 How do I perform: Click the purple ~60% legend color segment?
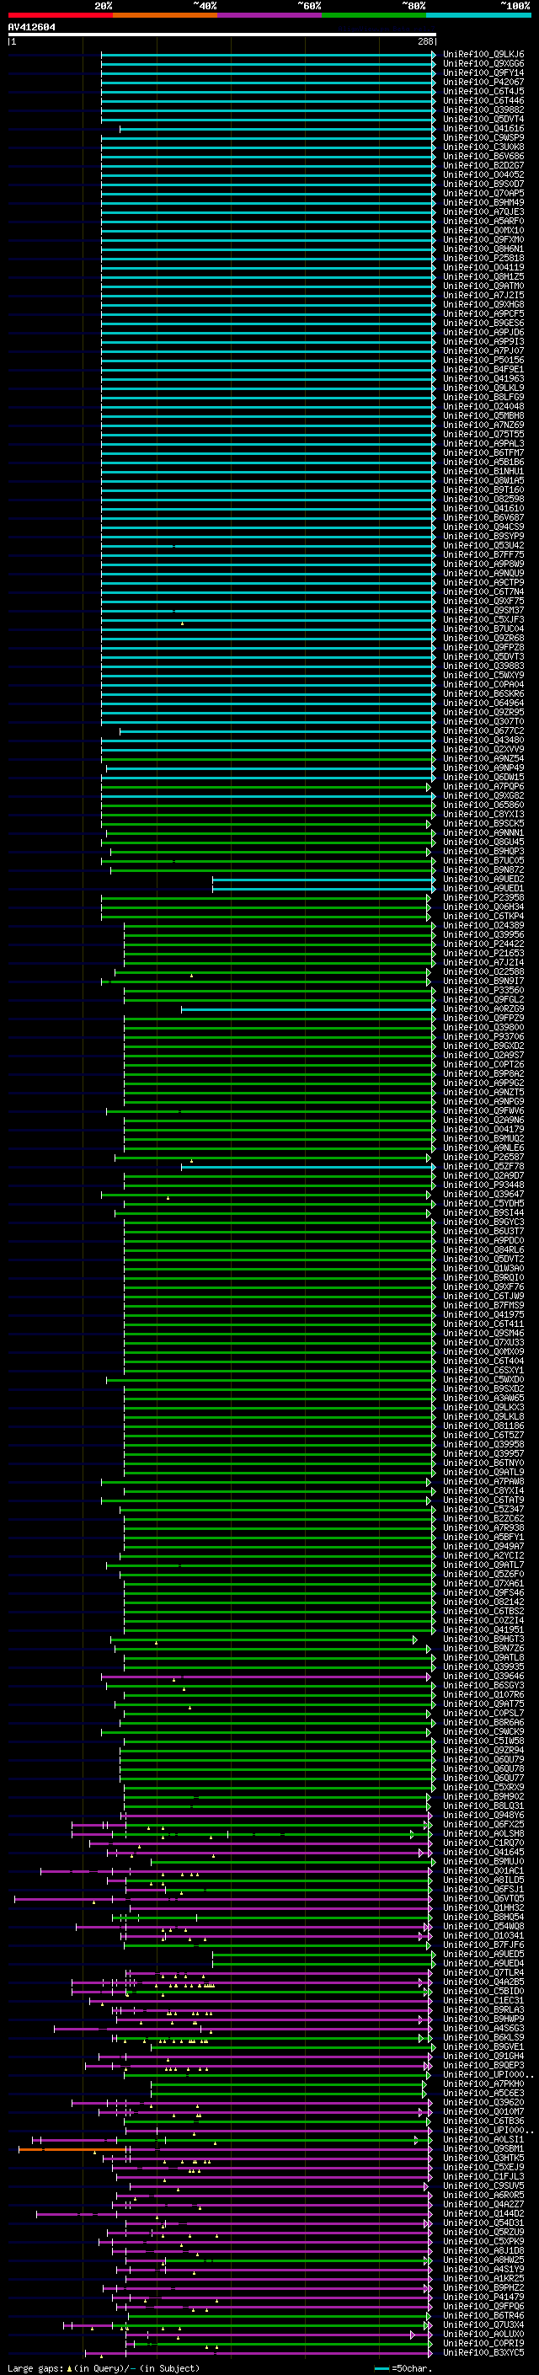coord(269,16)
